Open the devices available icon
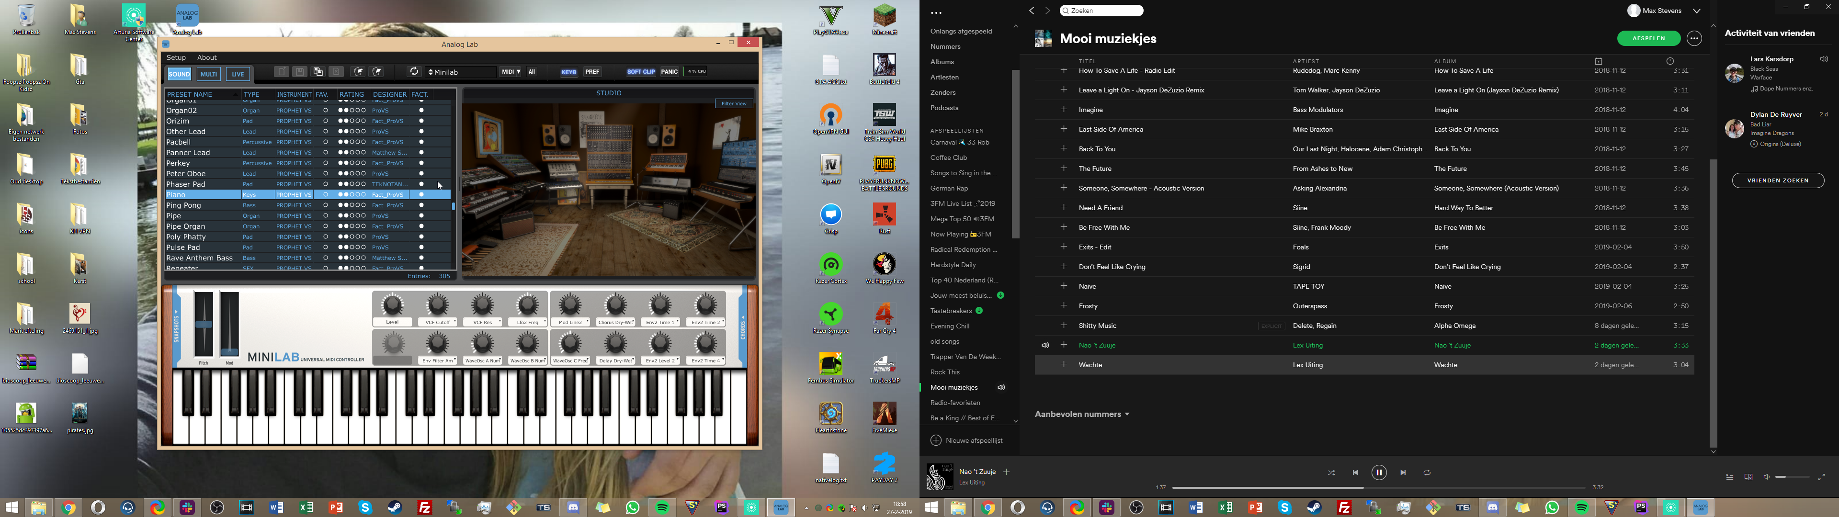 tap(1748, 477)
